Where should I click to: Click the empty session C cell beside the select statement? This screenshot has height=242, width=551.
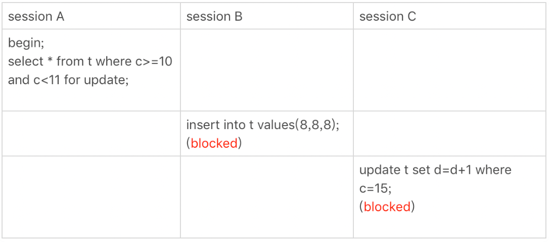point(450,70)
